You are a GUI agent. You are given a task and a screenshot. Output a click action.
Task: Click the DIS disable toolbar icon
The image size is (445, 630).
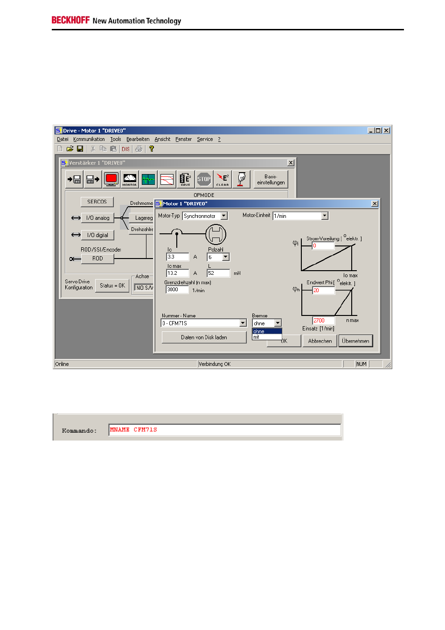pos(126,149)
